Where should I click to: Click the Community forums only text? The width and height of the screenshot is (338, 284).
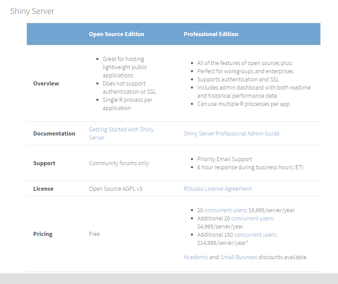click(119, 163)
